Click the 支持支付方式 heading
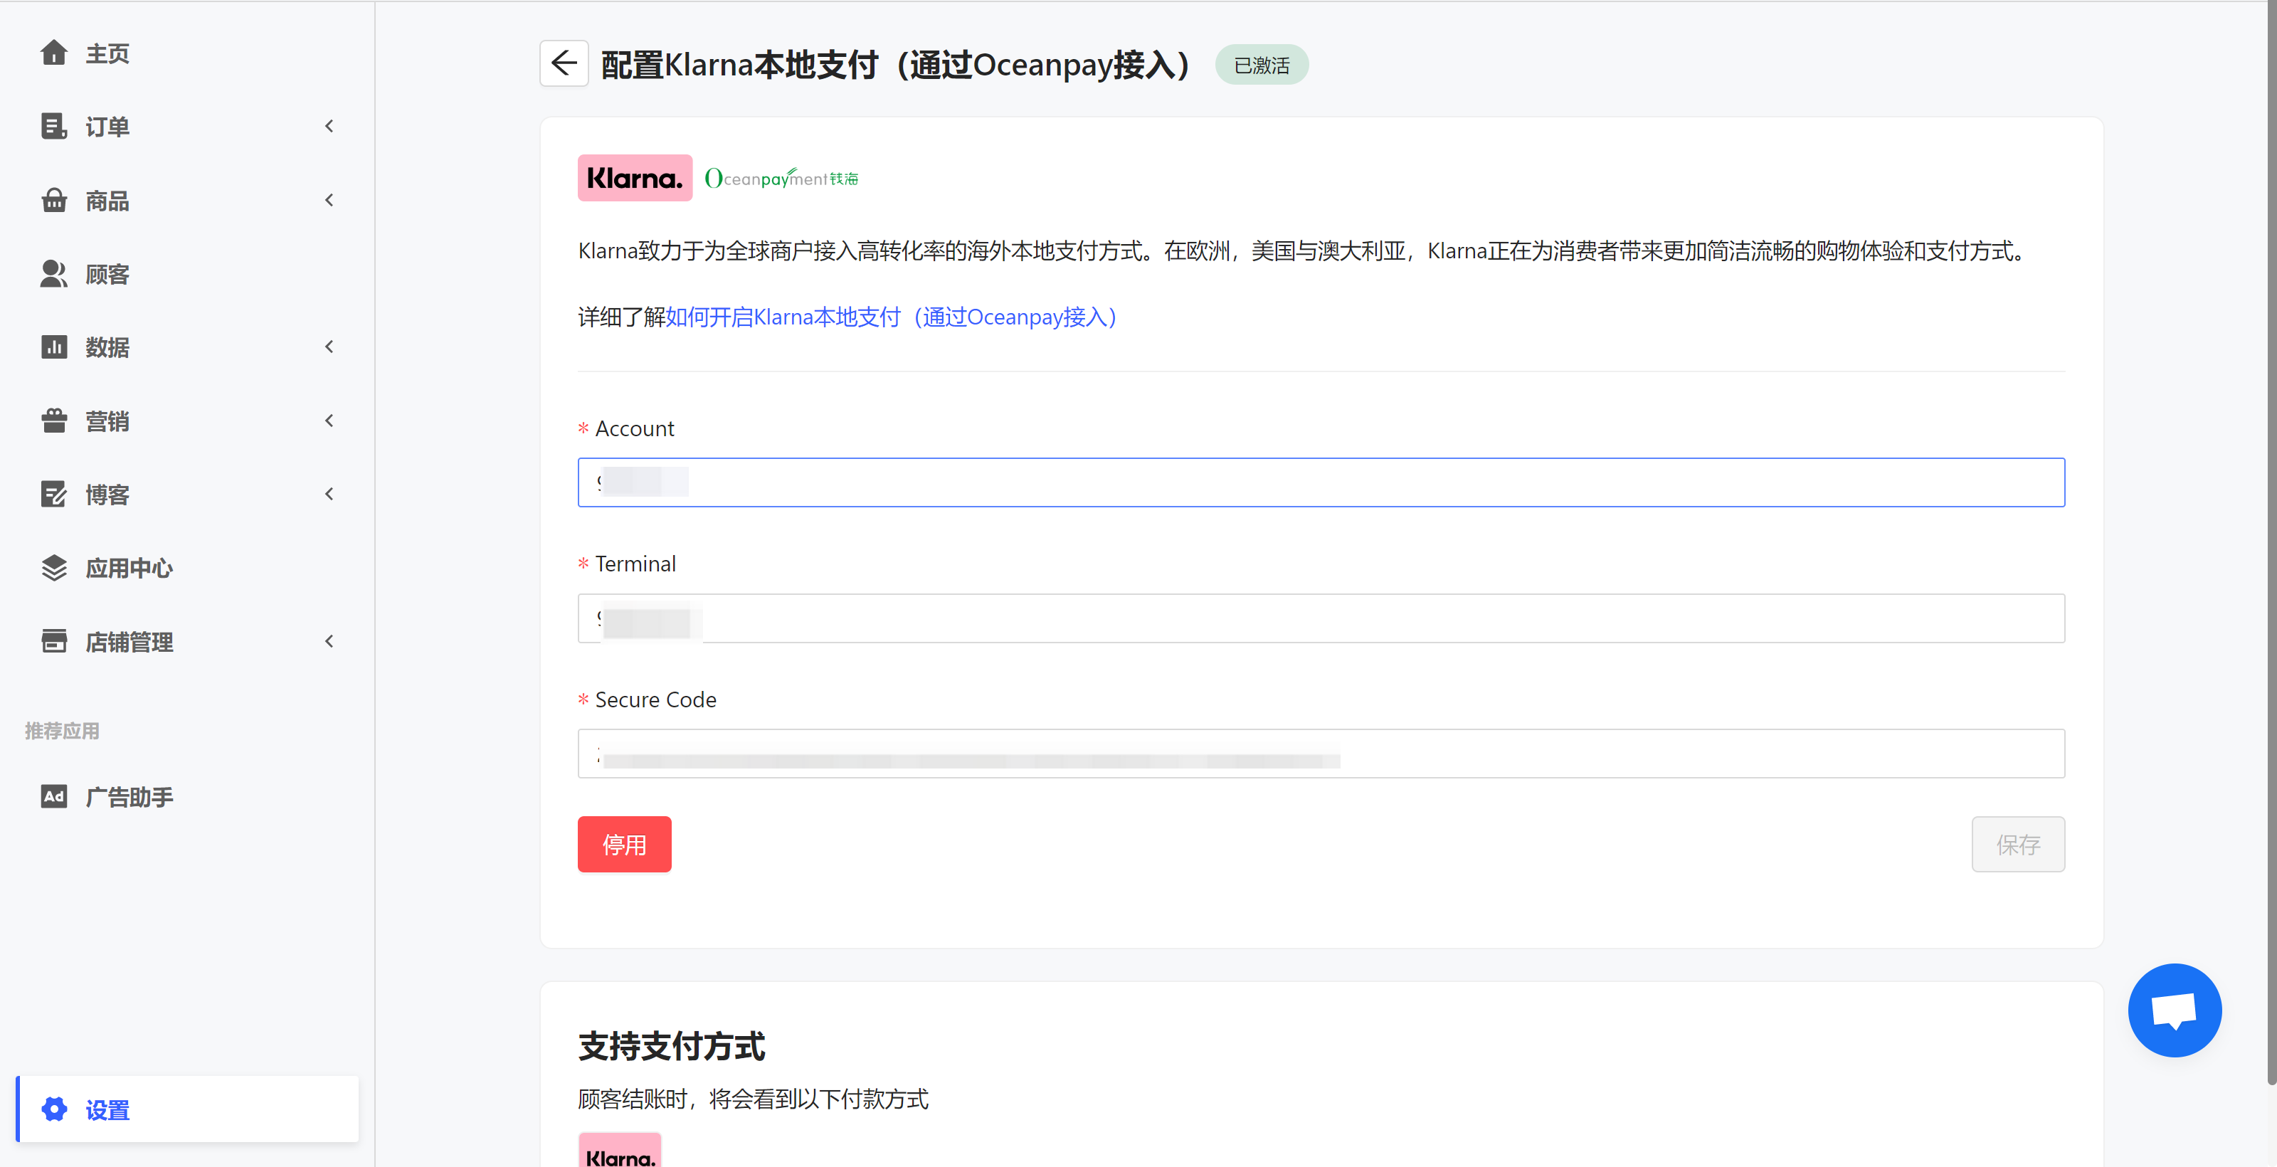The width and height of the screenshot is (2277, 1167). pyautogui.click(x=672, y=1046)
